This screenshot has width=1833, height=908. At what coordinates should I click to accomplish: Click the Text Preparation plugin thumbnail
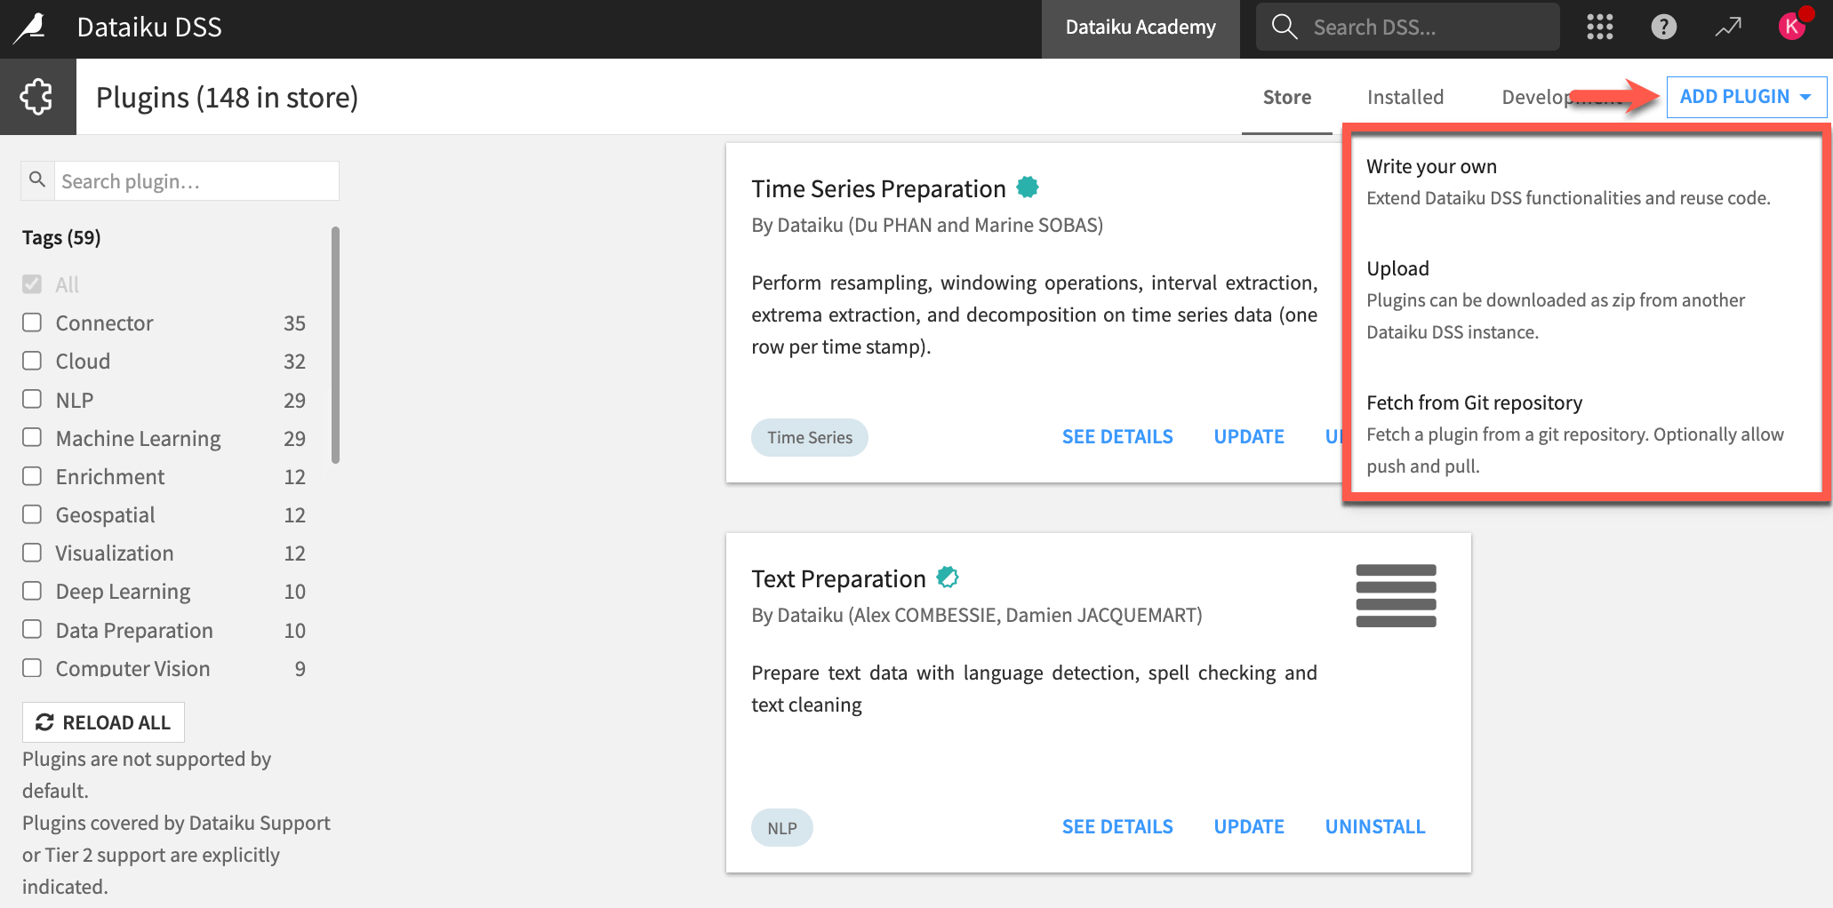(x=1395, y=594)
